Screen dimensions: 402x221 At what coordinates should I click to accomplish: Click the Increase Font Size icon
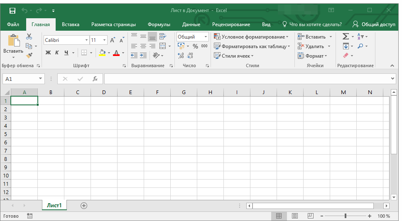(x=113, y=40)
